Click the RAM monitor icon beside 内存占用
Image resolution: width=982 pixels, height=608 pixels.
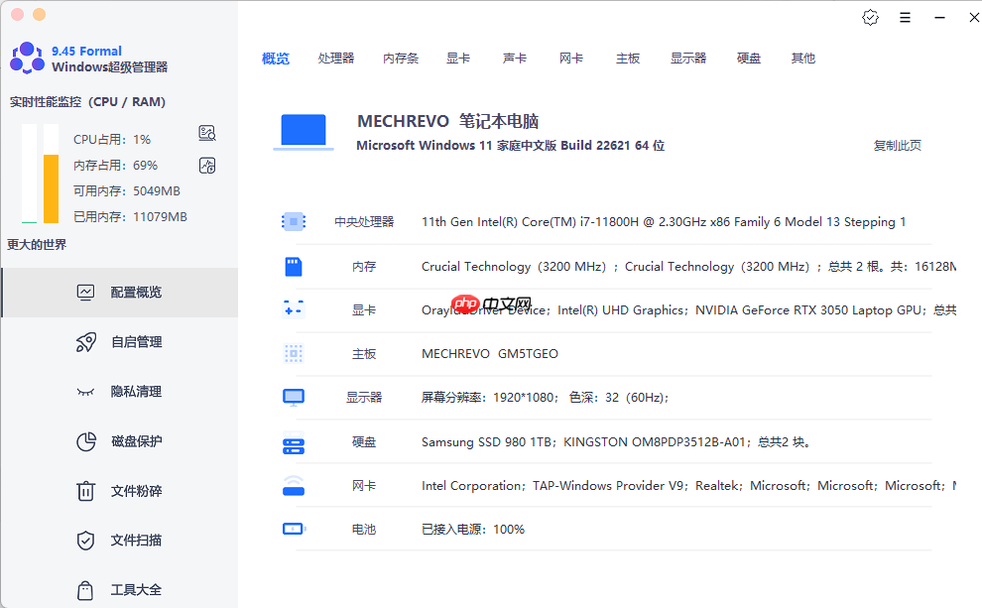click(x=206, y=165)
